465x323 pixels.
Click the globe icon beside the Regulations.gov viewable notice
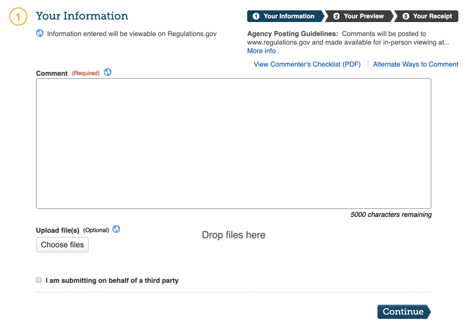pos(40,33)
